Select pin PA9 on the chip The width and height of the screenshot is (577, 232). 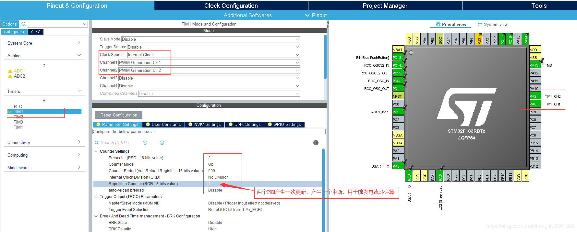tap(535, 96)
